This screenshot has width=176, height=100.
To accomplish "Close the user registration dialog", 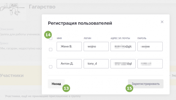I will 162,22.
